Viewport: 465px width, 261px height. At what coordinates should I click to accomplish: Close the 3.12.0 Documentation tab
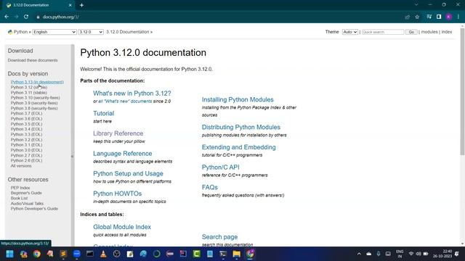tap(70, 5)
